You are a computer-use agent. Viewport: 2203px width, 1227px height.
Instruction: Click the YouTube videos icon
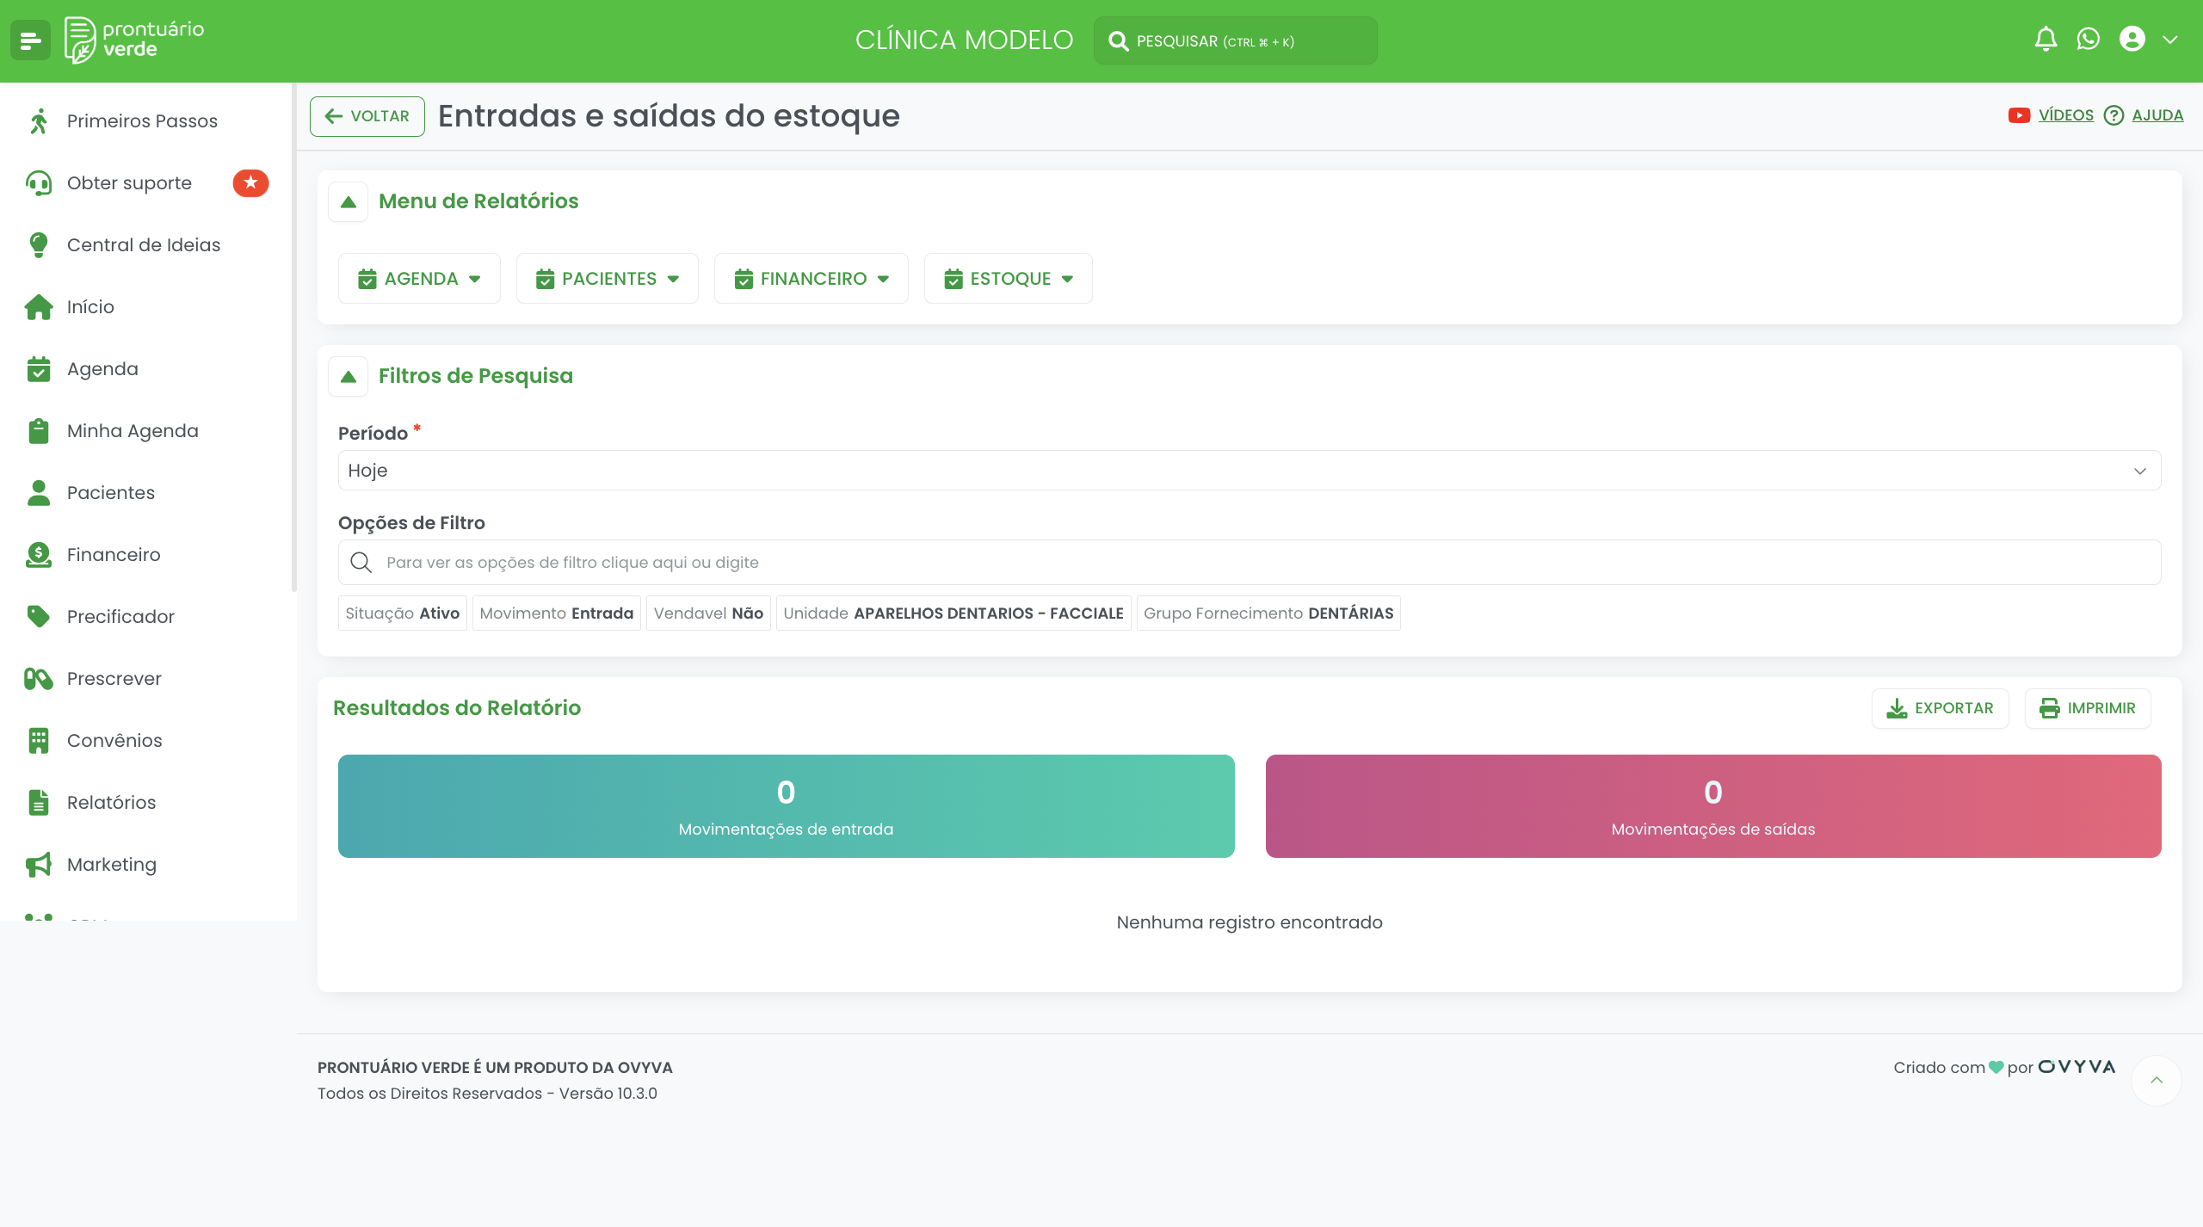tap(2019, 115)
